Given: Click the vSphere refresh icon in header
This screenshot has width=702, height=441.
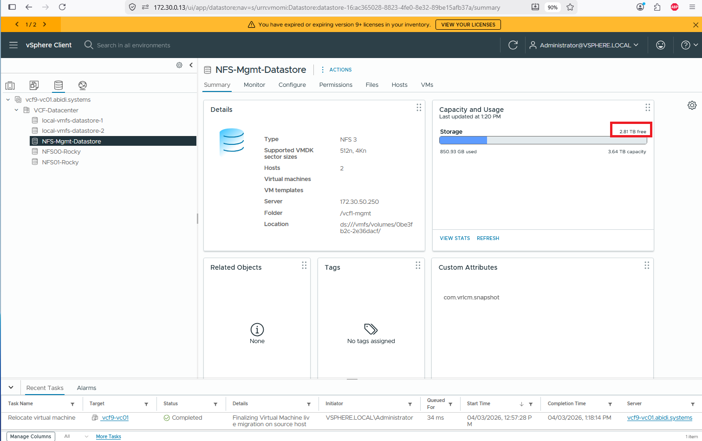Looking at the screenshot, I should (x=513, y=45).
